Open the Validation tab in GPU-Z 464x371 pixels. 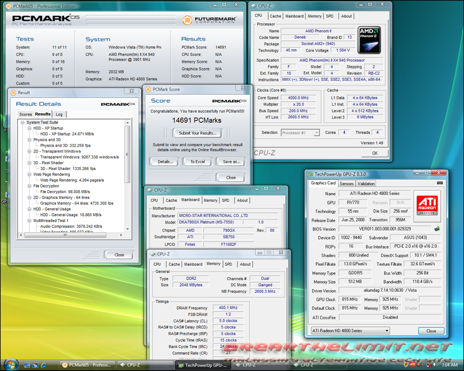366,184
